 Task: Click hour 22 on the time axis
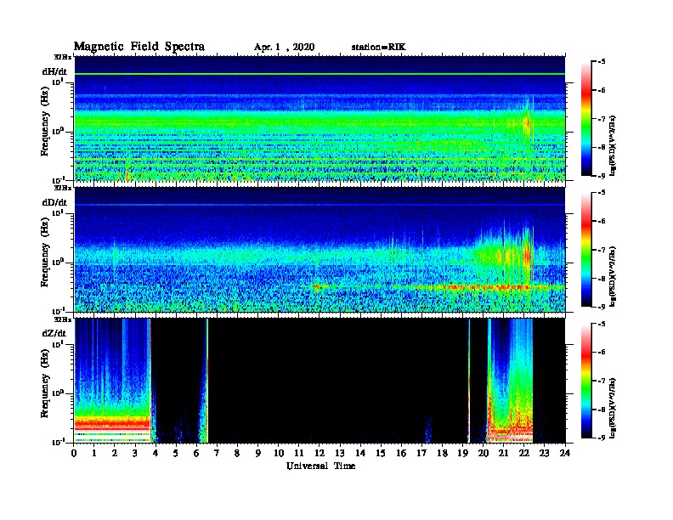point(523,453)
